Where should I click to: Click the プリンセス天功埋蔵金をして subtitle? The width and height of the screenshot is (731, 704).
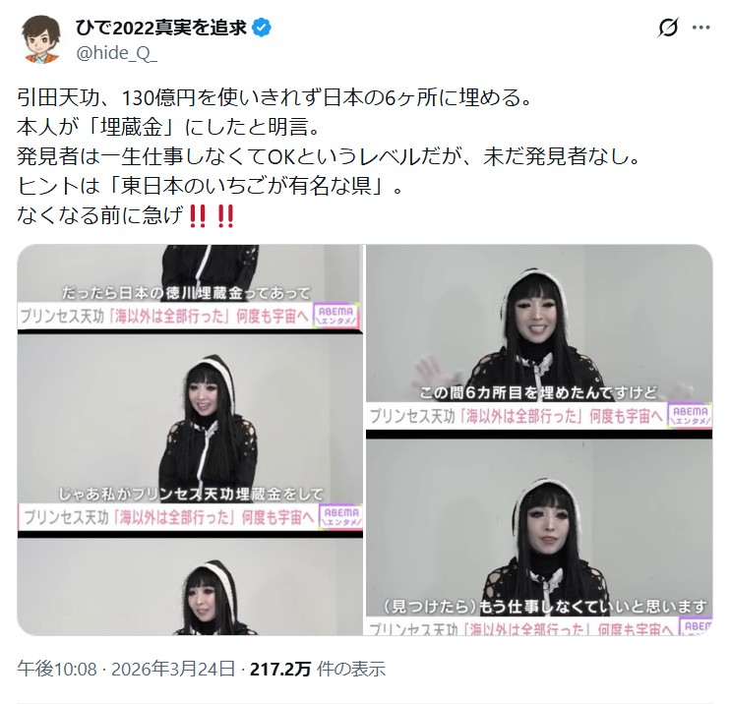pyautogui.click(x=190, y=494)
